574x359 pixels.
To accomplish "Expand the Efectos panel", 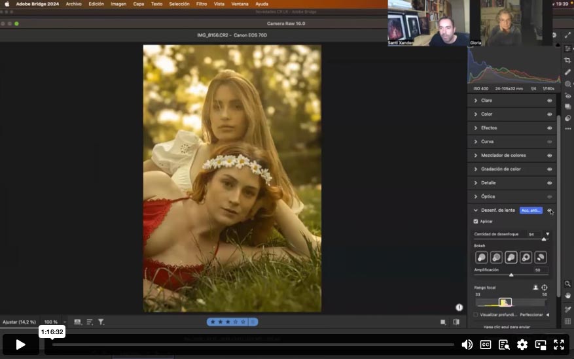I will click(476, 128).
